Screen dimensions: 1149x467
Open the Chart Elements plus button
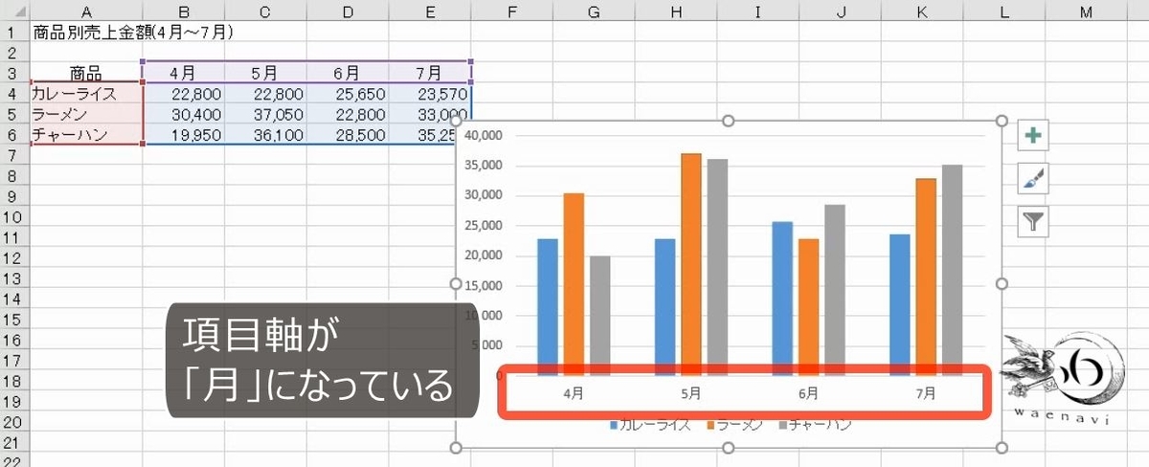[1033, 136]
